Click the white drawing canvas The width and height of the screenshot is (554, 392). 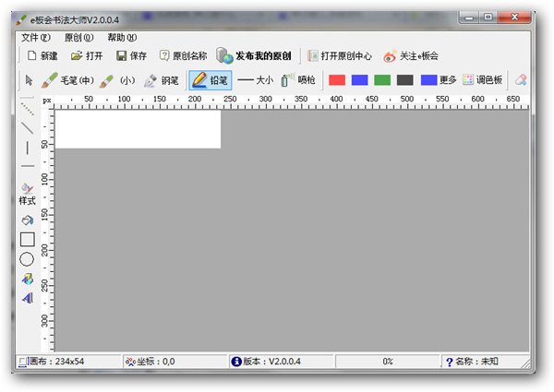138,129
